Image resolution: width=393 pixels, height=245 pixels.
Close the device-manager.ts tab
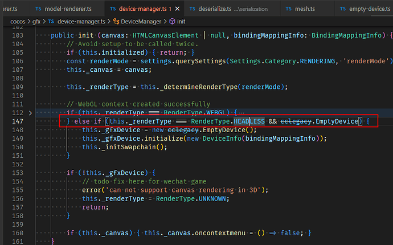[177, 9]
